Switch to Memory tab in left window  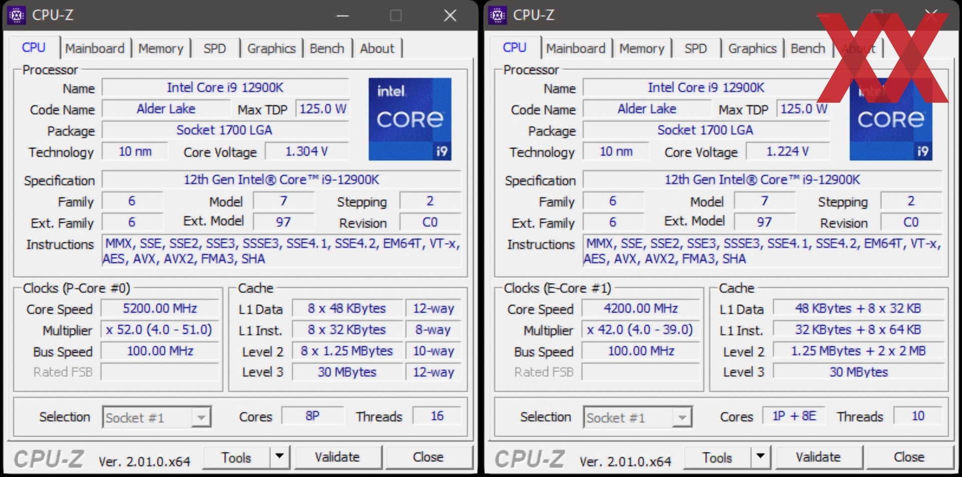[x=161, y=49]
